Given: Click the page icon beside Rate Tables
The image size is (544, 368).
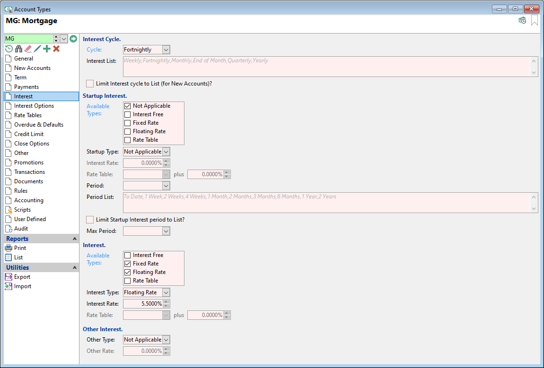Looking at the screenshot, I should pyautogui.click(x=9, y=115).
